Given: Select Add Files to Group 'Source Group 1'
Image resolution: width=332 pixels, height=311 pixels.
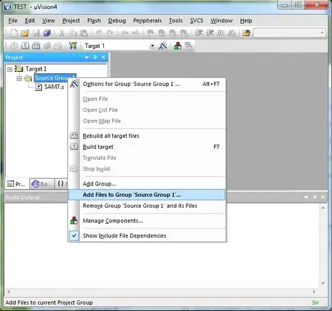Looking at the screenshot, I should [146, 195].
